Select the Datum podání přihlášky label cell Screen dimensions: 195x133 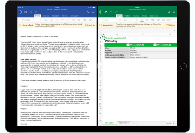coord(117,57)
